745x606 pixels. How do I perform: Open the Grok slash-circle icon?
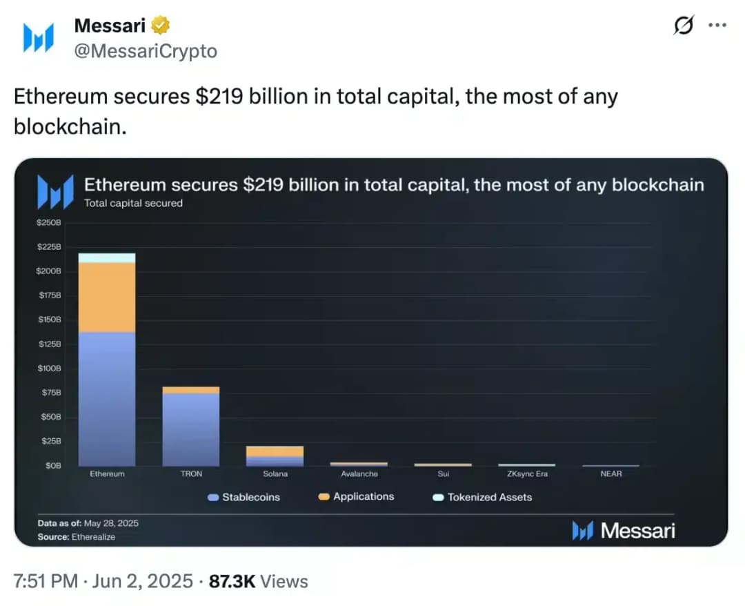684,25
